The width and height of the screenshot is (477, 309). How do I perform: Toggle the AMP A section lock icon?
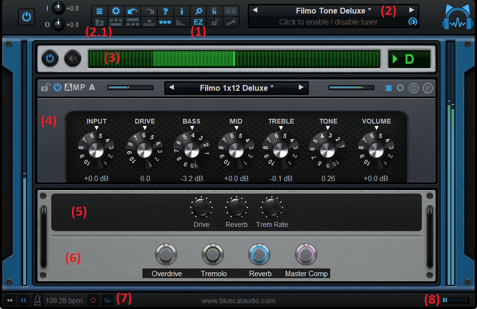45,87
